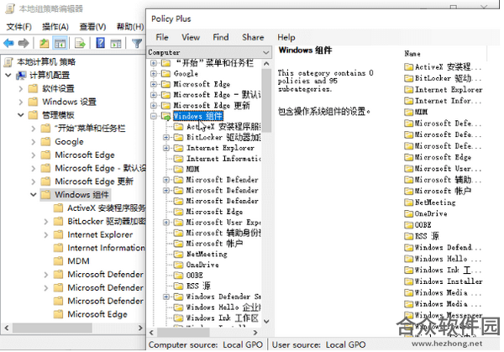Viewport: 504px width, 352px height.
Task: Select RSS 源 in Policy Plus tree
Action: coord(198,286)
